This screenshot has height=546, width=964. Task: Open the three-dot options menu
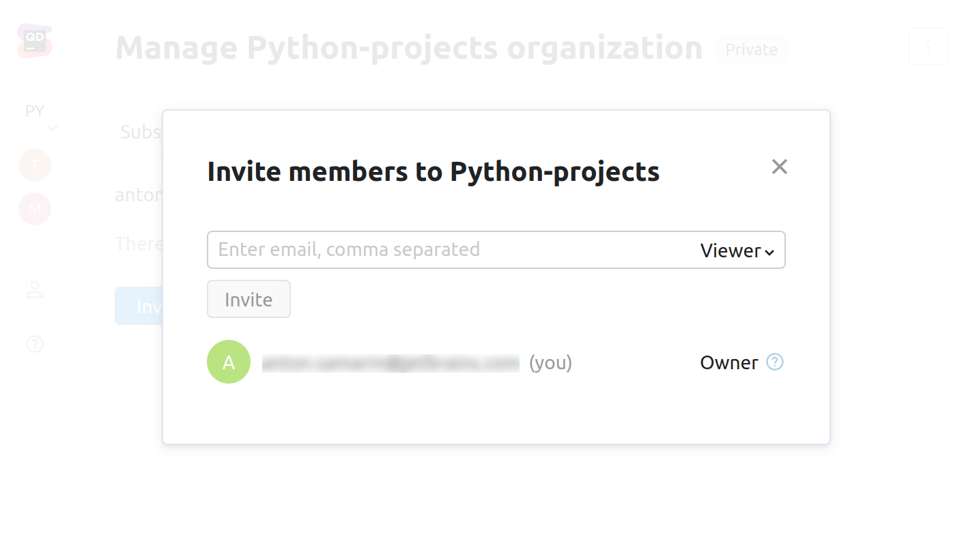pos(928,46)
